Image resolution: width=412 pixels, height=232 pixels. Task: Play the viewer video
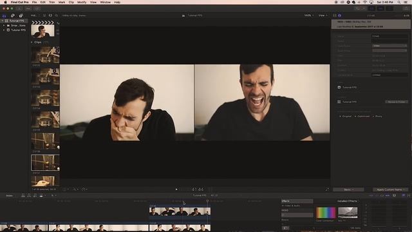point(176,189)
